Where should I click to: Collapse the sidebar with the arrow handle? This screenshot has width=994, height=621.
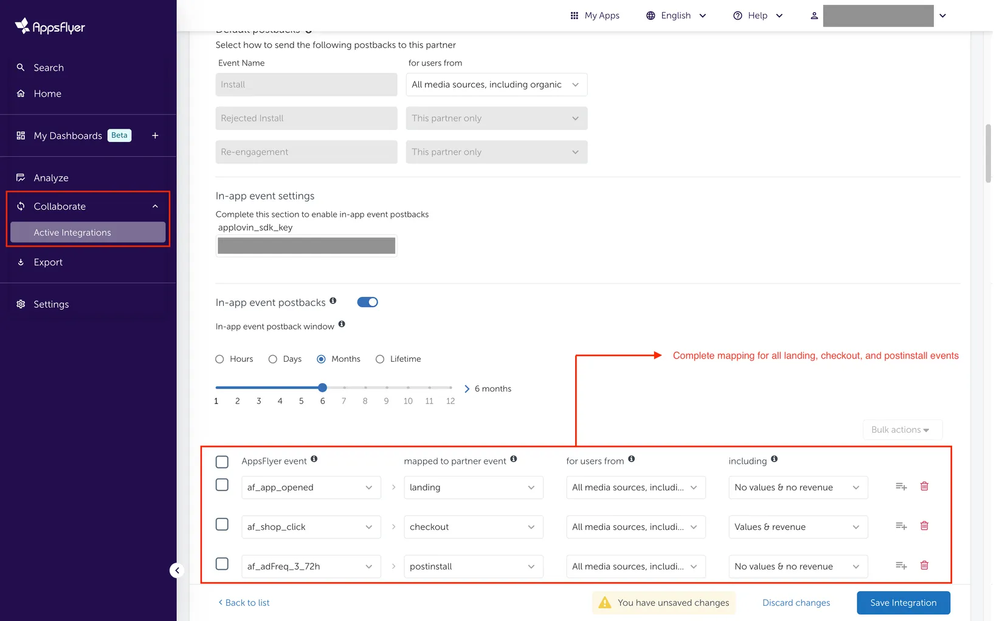tap(176, 570)
